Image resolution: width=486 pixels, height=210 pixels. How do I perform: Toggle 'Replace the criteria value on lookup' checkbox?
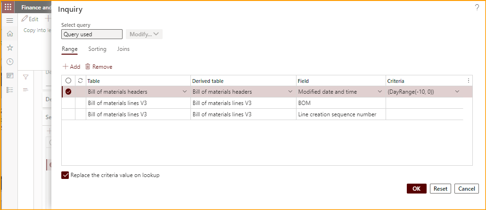[66, 175]
